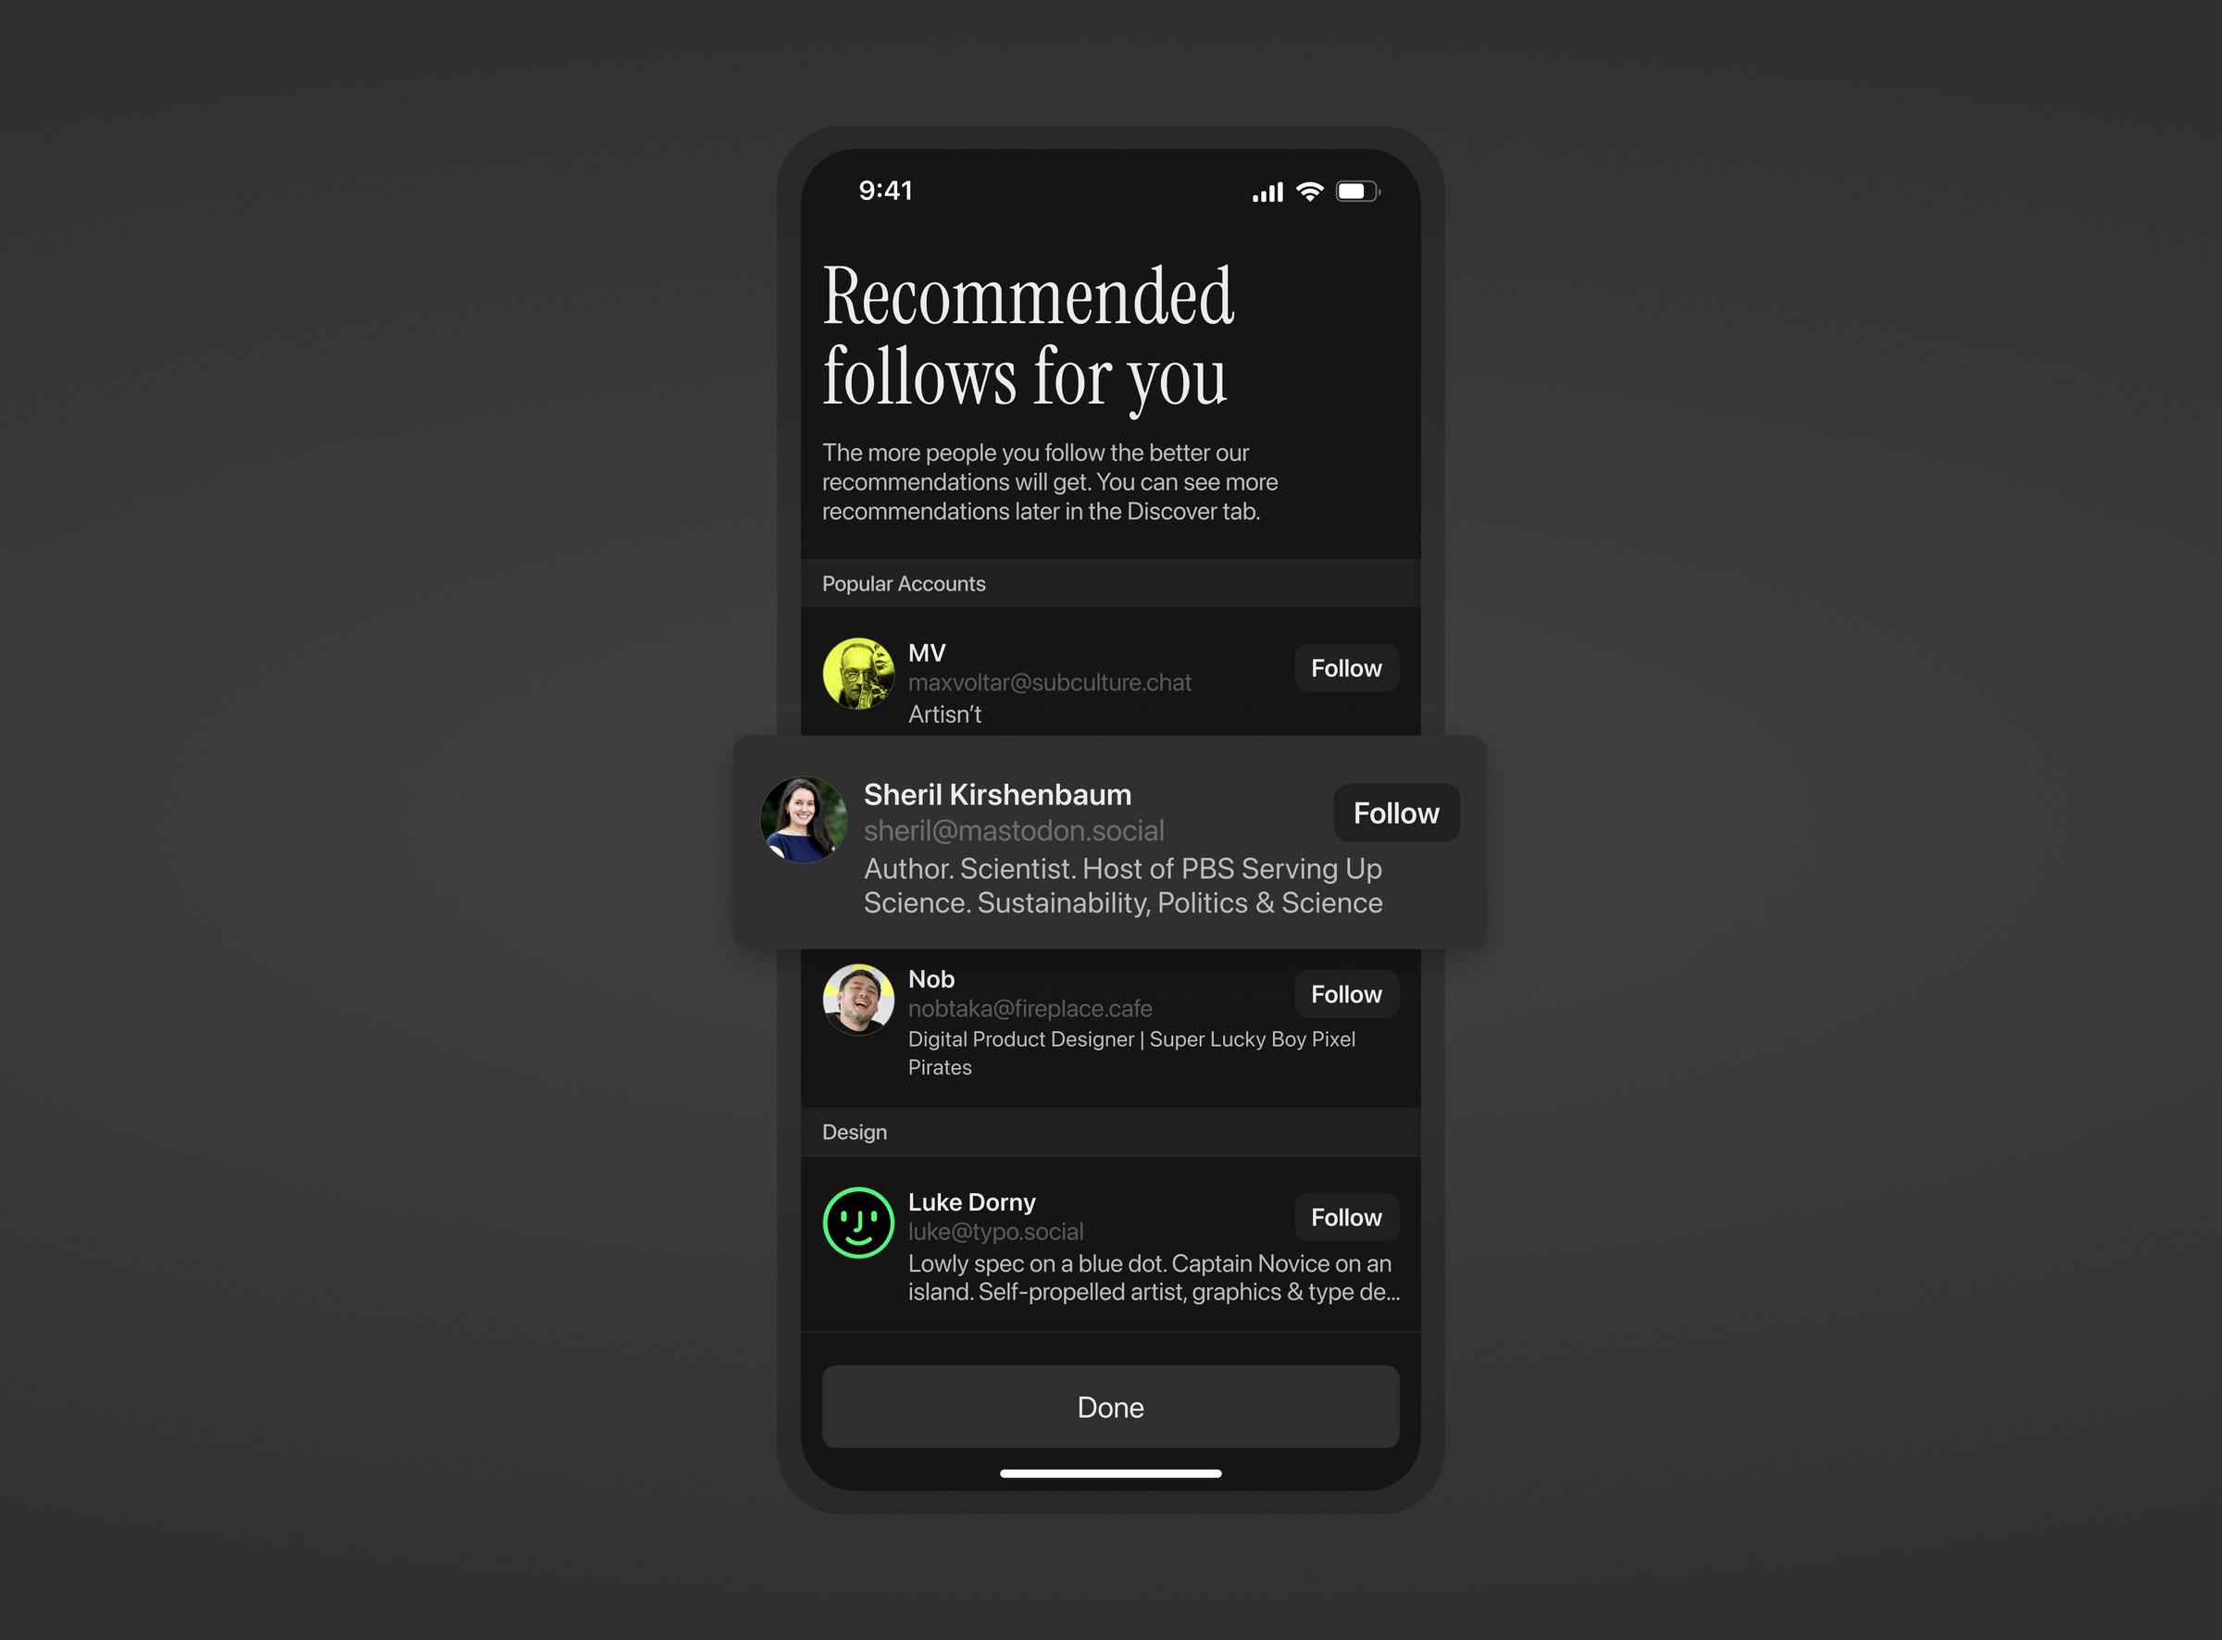This screenshot has width=2222, height=1640.
Task: Follow MV on subculture.chat
Action: [x=1345, y=669]
